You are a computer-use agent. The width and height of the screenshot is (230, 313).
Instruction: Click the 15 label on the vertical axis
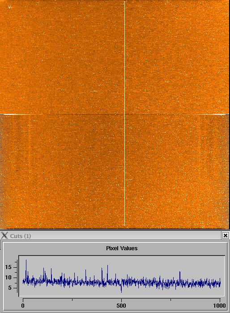point(9,267)
